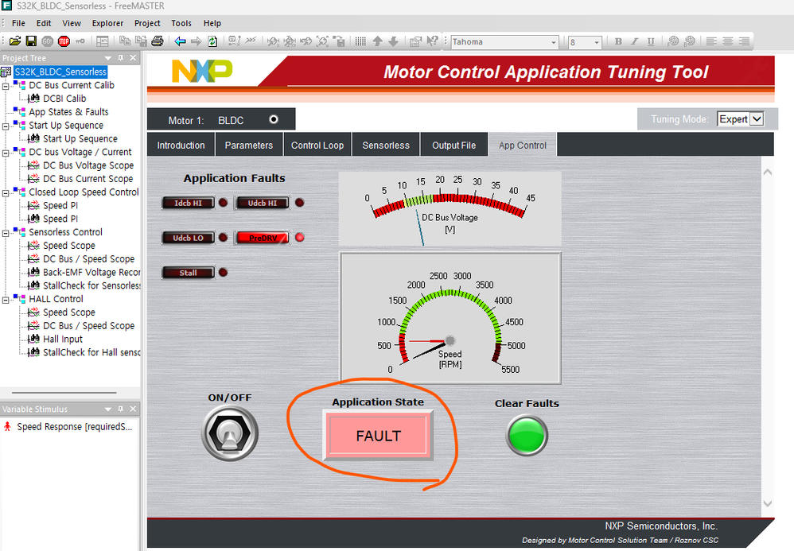
Task: Refresh page with the green arrows icon
Action: pyautogui.click(x=212, y=41)
